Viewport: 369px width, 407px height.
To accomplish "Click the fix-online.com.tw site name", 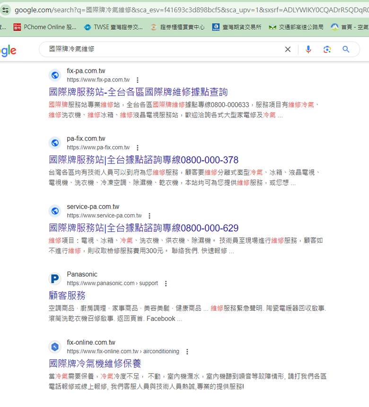I will (x=91, y=342).
